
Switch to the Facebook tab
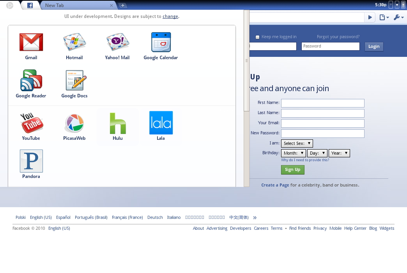[30, 5]
